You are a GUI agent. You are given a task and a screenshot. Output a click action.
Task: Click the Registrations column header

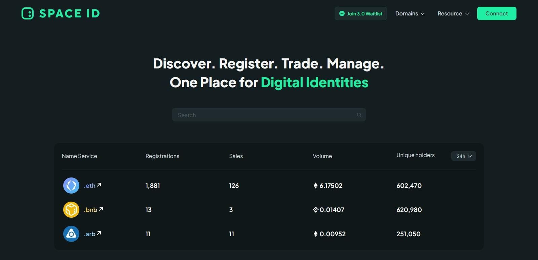click(x=162, y=156)
